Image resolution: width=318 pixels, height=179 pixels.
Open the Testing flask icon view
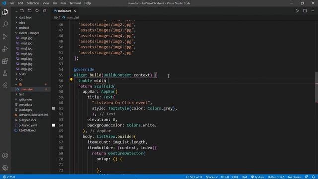[x=5, y=73]
